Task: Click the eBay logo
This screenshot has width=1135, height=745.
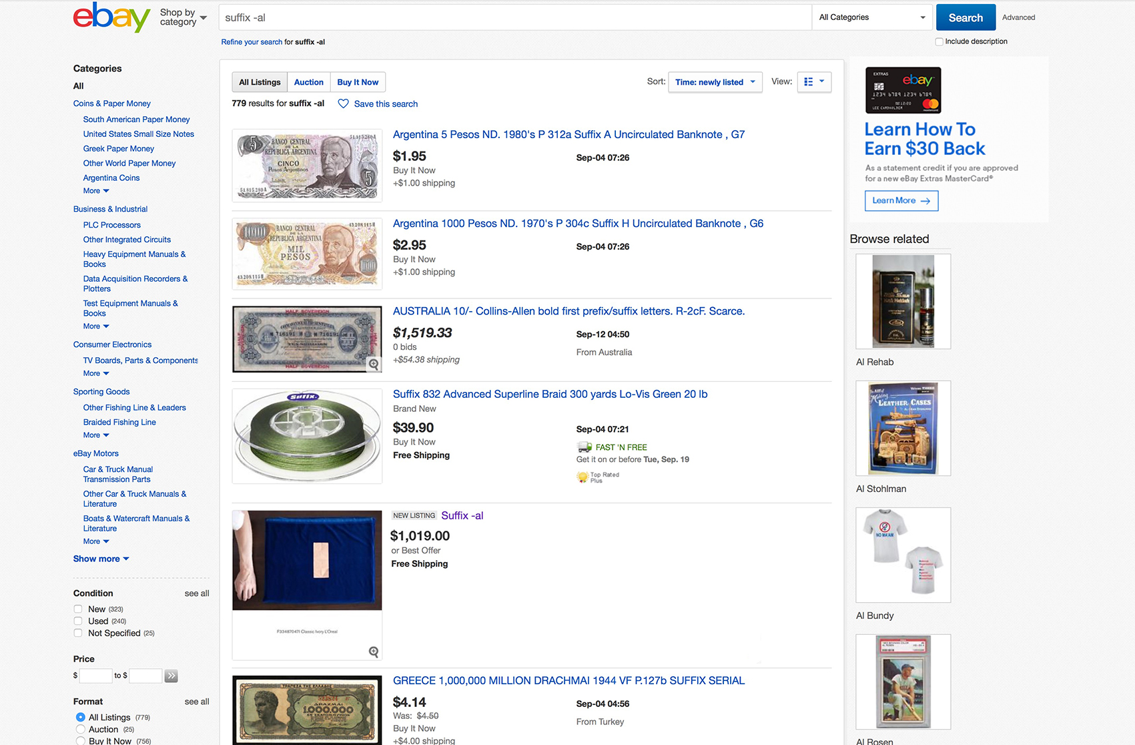Action: tap(111, 17)
